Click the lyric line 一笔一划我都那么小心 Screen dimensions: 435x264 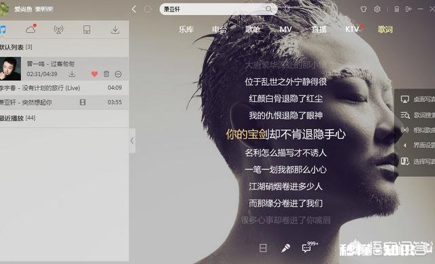(x=285, y=169)
